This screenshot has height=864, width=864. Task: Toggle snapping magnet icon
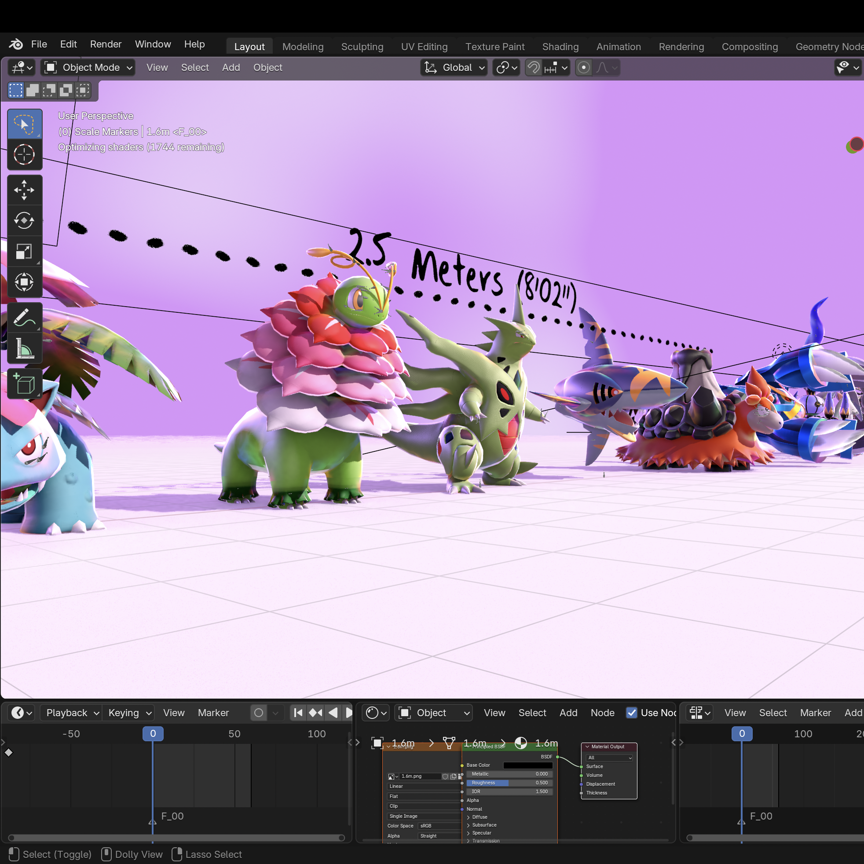534,68
